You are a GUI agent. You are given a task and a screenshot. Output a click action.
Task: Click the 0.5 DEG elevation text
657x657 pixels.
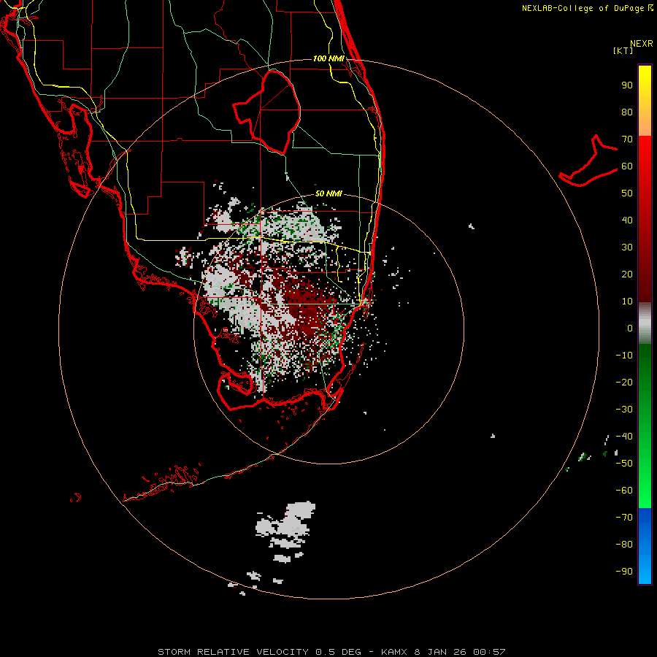[338, 652]
